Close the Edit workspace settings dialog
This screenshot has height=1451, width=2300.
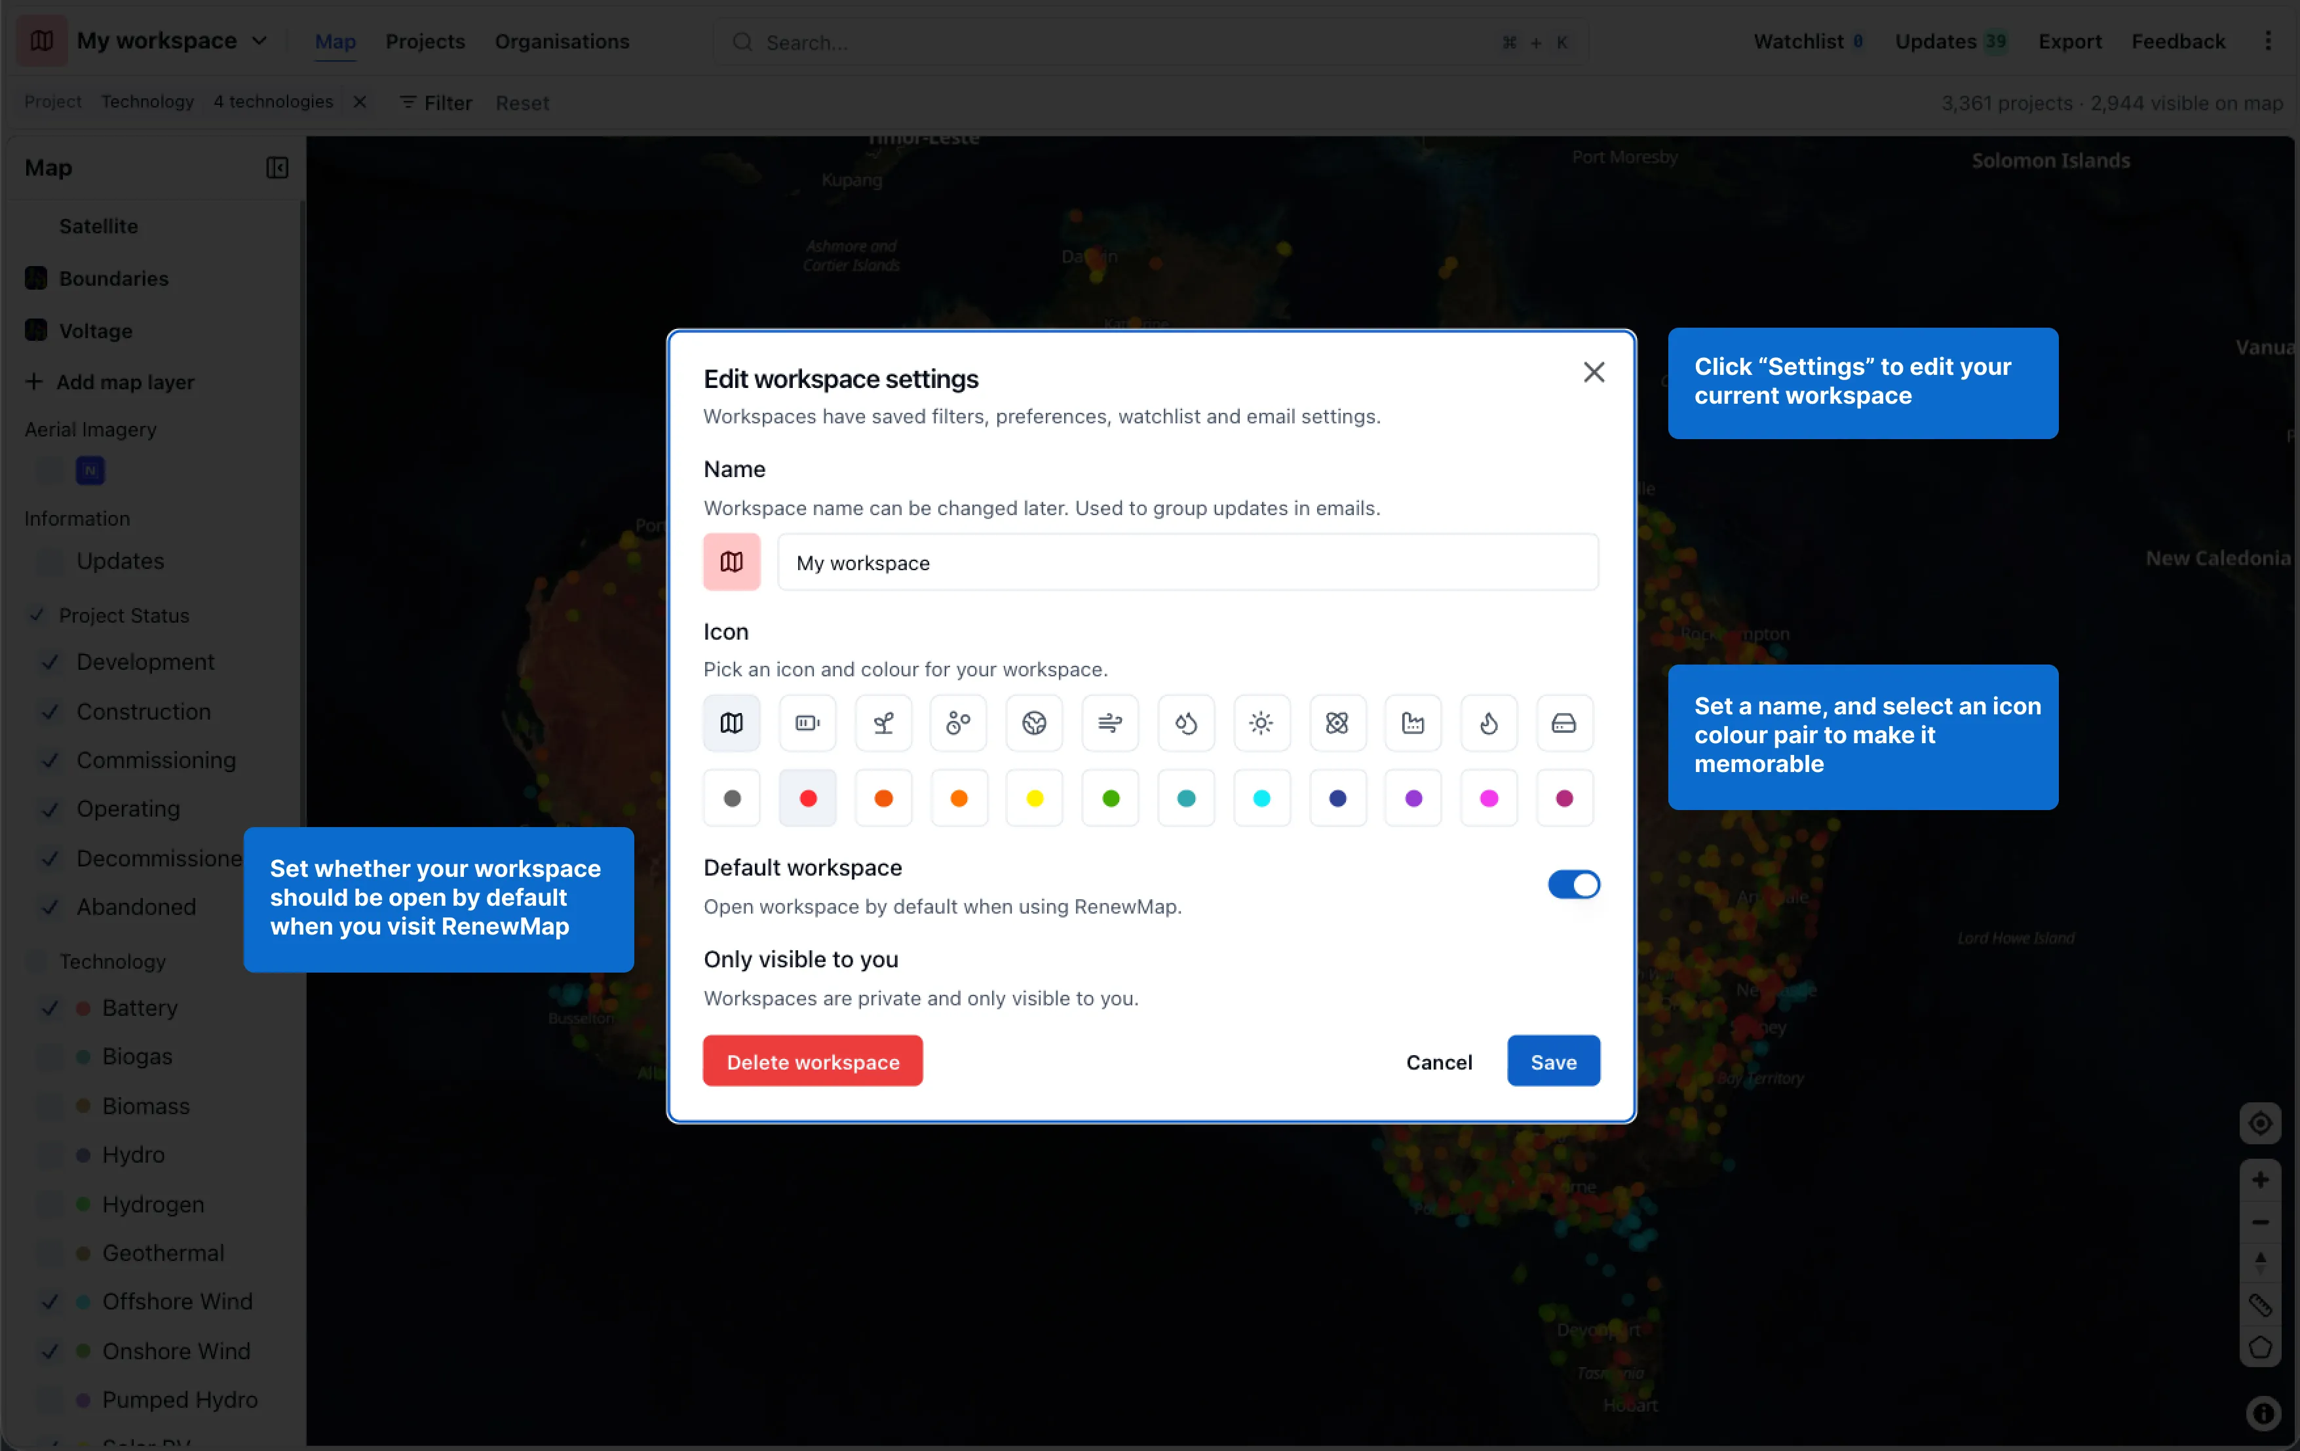pyautogui.click(x=1593, y=372)
